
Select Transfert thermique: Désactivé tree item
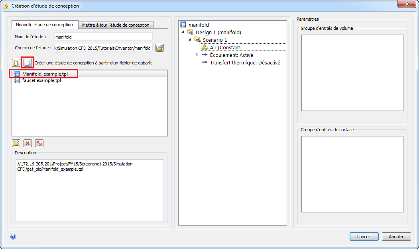pos(245,62)
